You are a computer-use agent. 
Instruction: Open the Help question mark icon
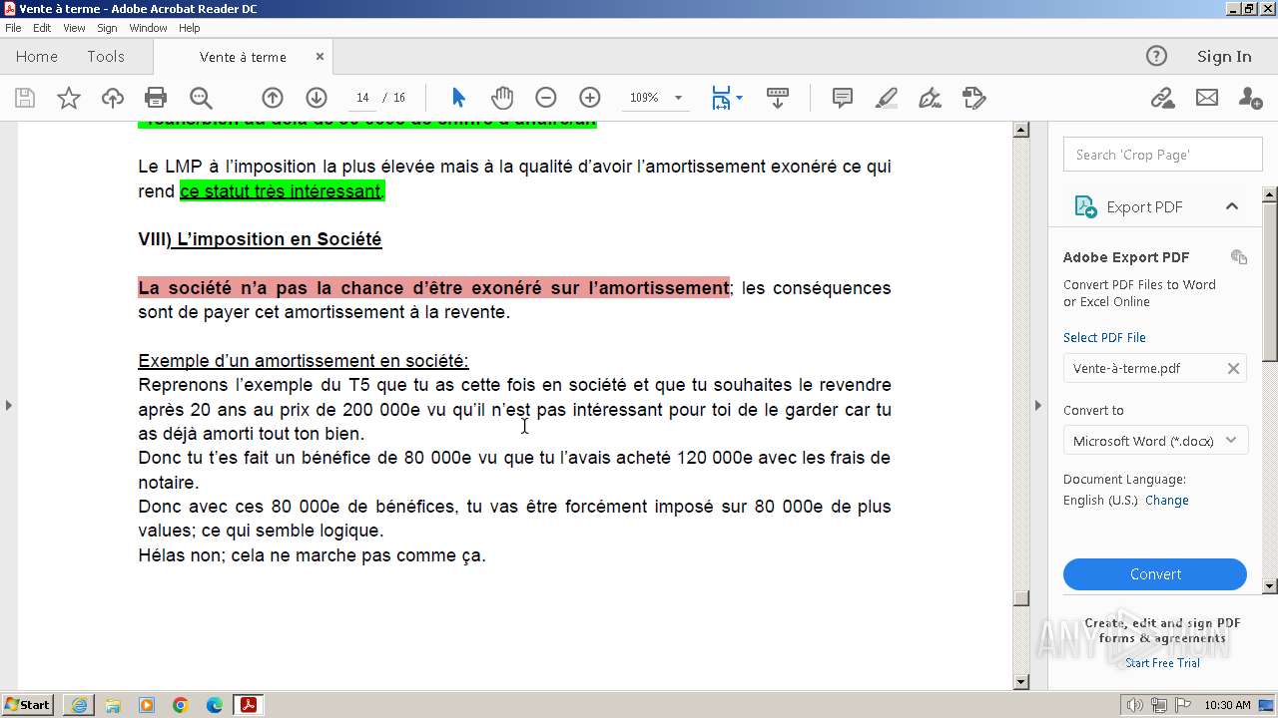tap(1156, 57)
